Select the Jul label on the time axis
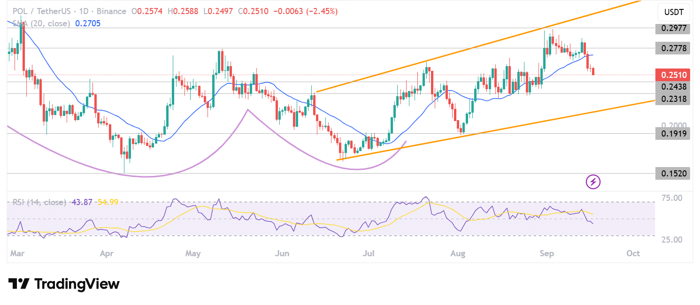 [369, 253]
